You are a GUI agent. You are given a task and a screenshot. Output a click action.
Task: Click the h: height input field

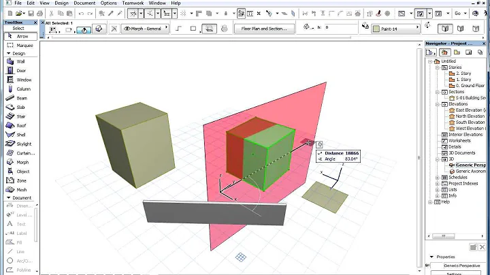(340, 27)
